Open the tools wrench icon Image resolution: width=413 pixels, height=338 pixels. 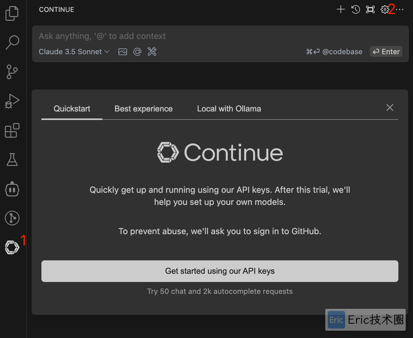[x=152, y=52]
